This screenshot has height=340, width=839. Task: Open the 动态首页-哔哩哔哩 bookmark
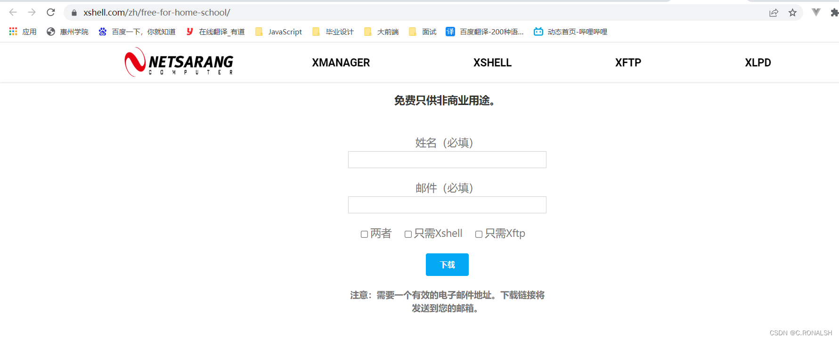[570, 32]
